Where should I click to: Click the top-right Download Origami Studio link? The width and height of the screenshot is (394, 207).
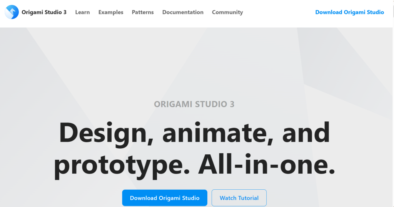coord(349,12)
